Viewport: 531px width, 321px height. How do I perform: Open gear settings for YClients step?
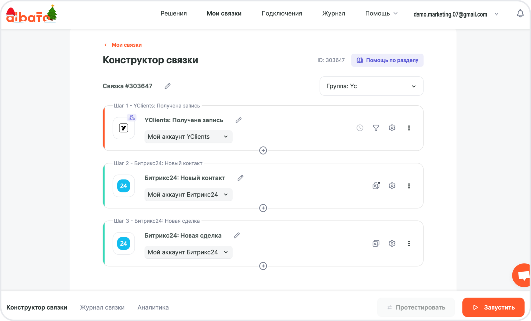point(392,128)
